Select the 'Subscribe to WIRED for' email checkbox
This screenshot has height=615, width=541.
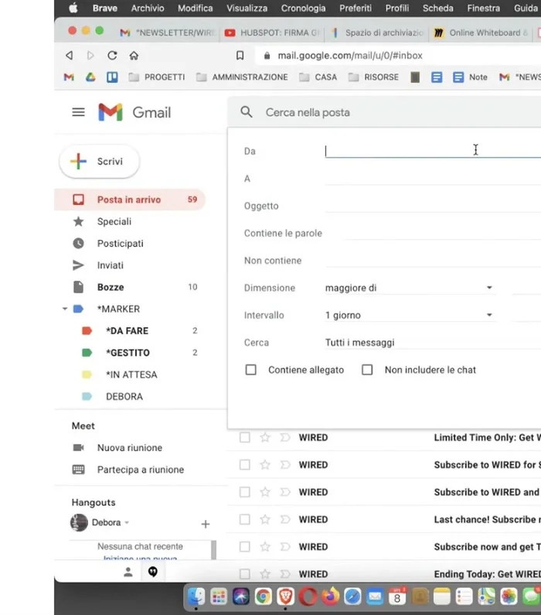(x=245, y=465)
